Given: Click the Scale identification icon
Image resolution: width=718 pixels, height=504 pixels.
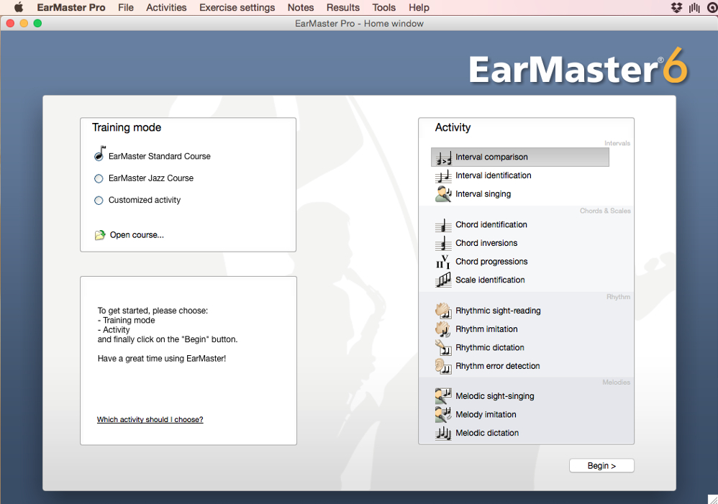Looking at the screenshot, I should [443, 280].
